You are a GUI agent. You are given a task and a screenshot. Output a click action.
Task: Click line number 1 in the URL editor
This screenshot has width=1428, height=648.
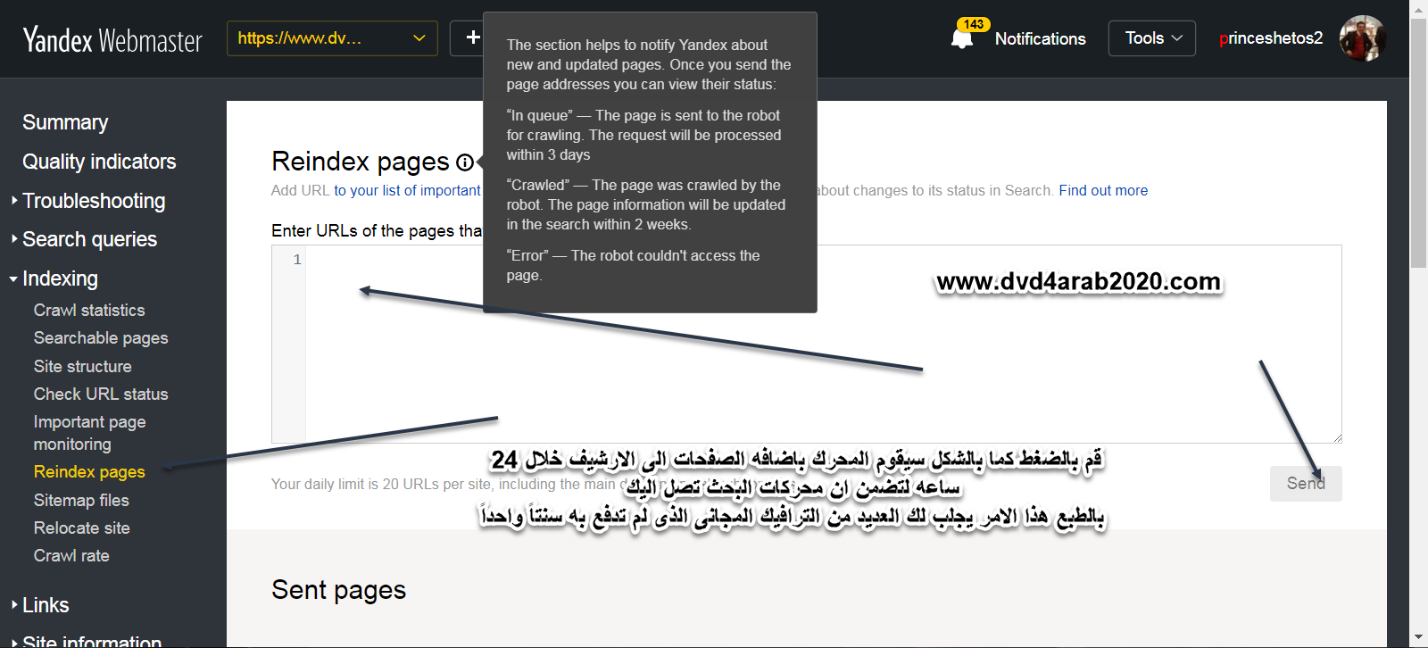point(297,260)
